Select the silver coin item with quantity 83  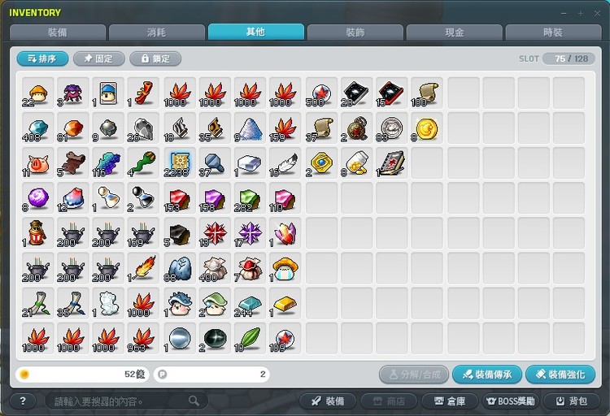[392, 128]
